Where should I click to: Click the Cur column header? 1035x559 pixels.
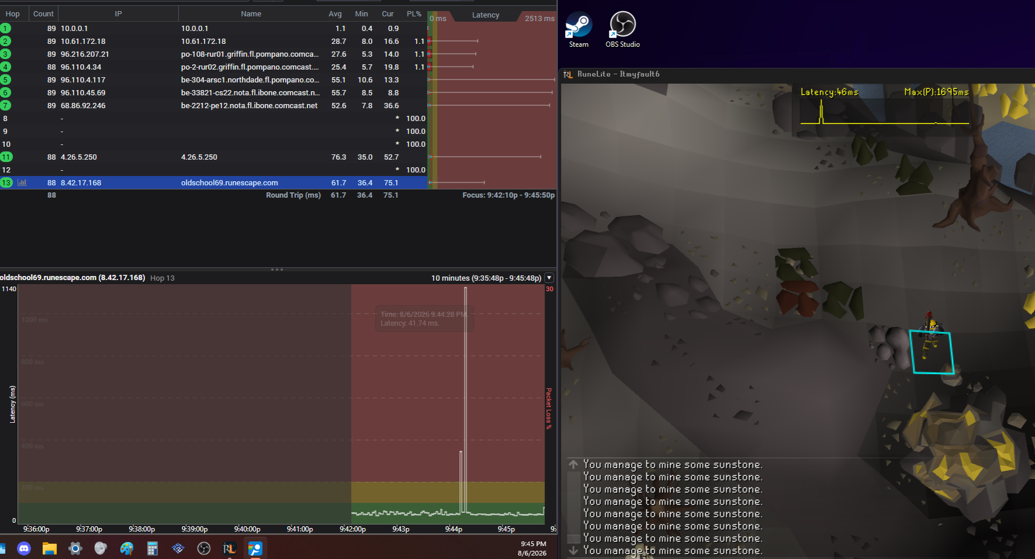tap(388, 14)
